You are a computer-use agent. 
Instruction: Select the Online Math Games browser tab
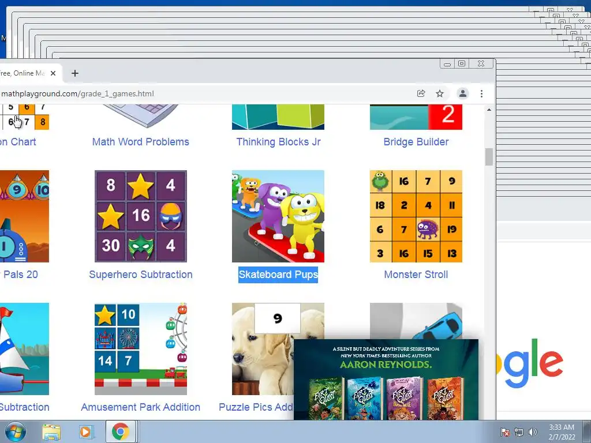[27, 73]
